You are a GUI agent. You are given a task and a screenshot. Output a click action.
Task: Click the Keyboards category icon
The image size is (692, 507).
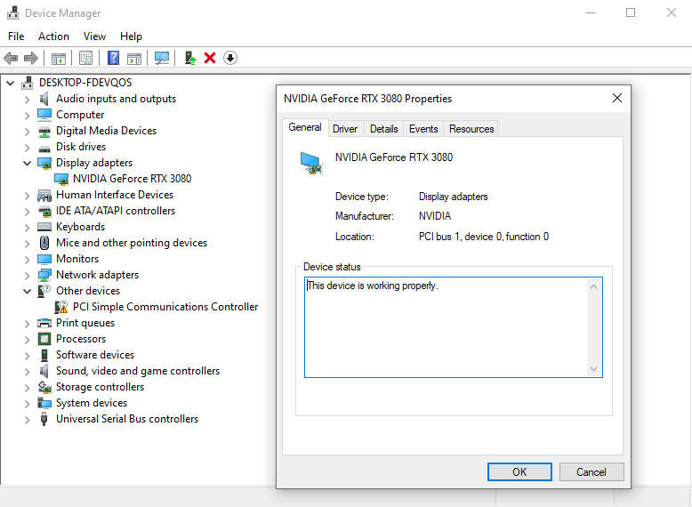click(44, 227)
